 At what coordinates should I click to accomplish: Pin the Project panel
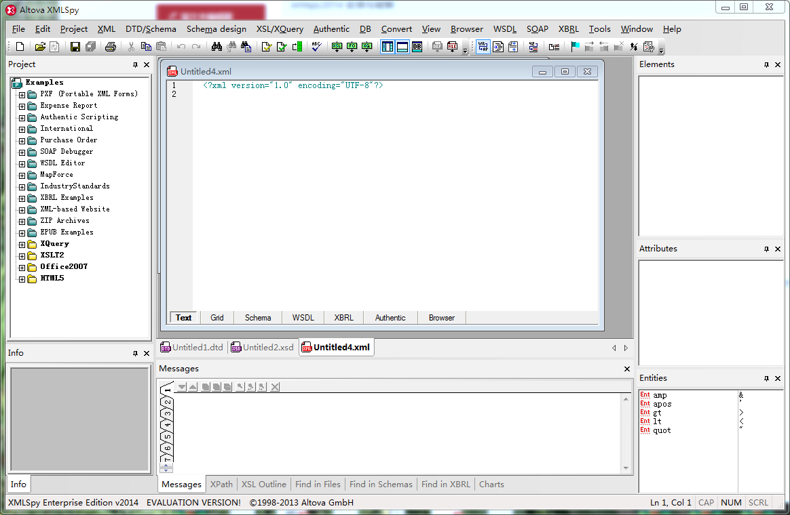coord(136,64)
